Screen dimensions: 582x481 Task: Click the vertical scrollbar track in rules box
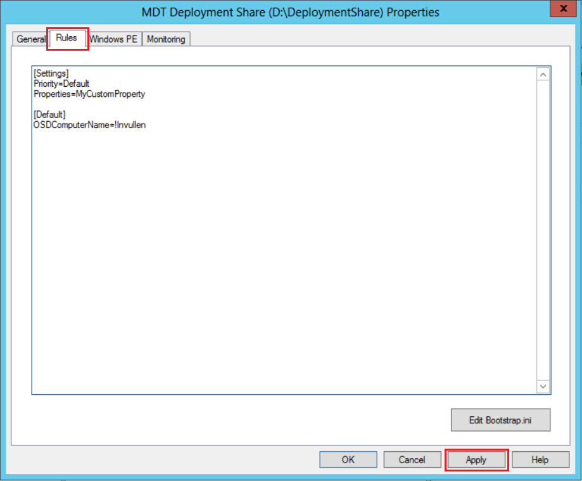[543, 228]
